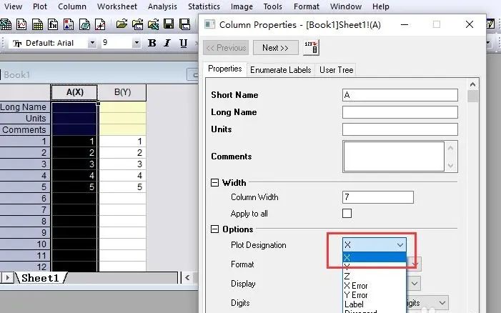Click the Short Name input field
The height and width of the screenshot is (313, 501).
pos(400,95)
